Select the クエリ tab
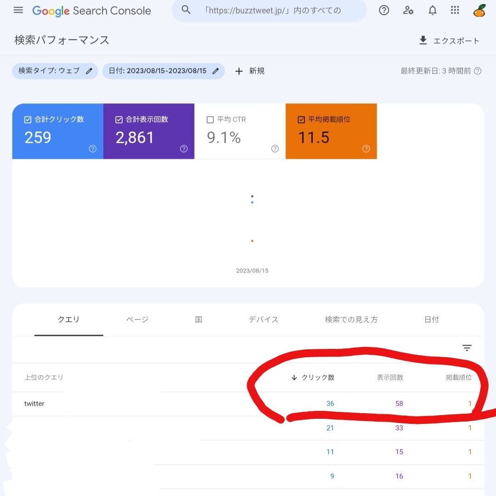This screenshot has height=496, width=496. point(68,319)
